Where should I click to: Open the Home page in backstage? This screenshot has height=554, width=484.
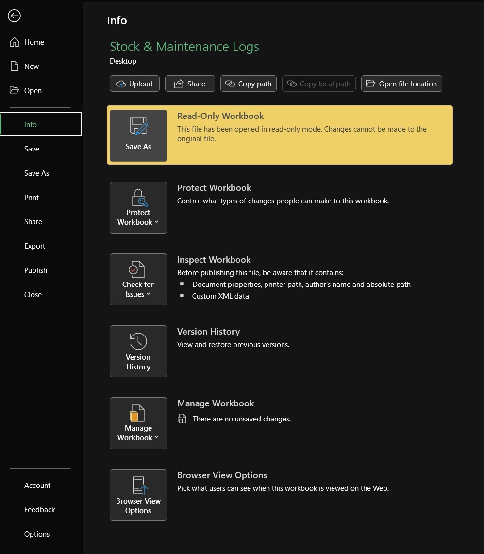pos(41,42)
